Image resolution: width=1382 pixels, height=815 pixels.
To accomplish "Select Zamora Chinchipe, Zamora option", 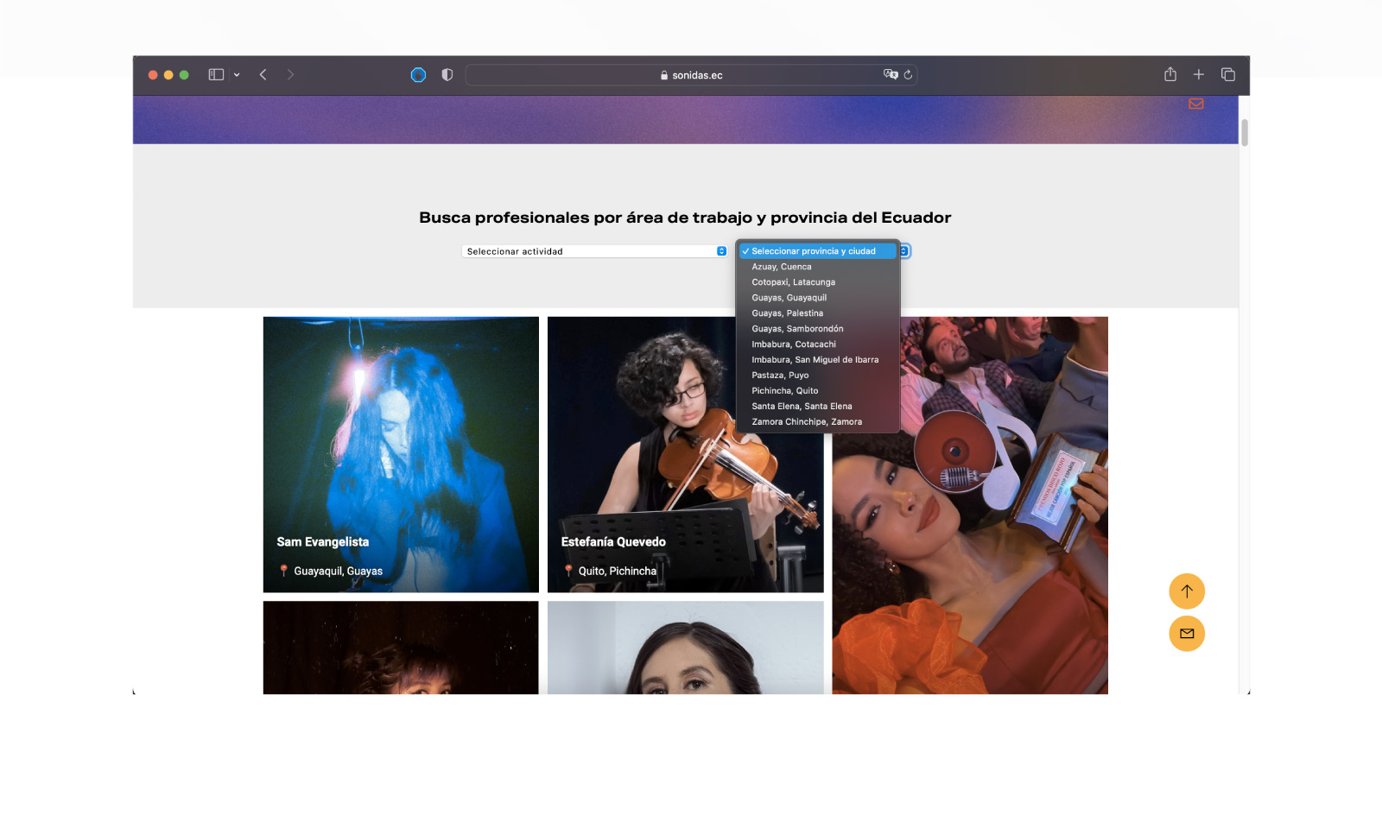I will pyautogui.click(x=806, y=422).
